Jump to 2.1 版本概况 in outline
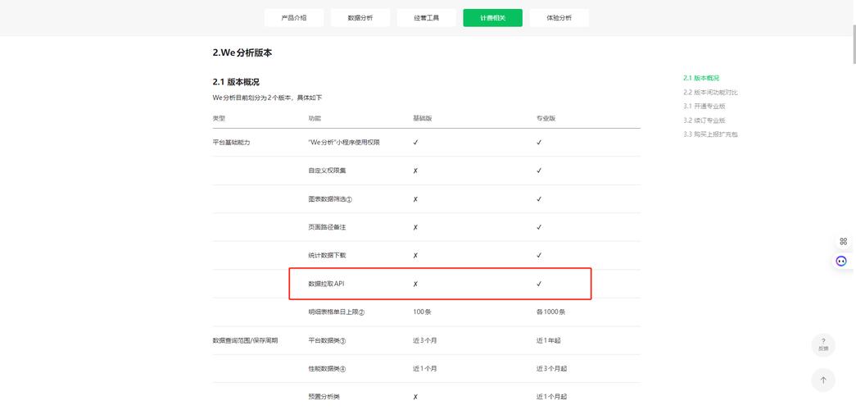The image size is (856, 410). pos(701,78)
